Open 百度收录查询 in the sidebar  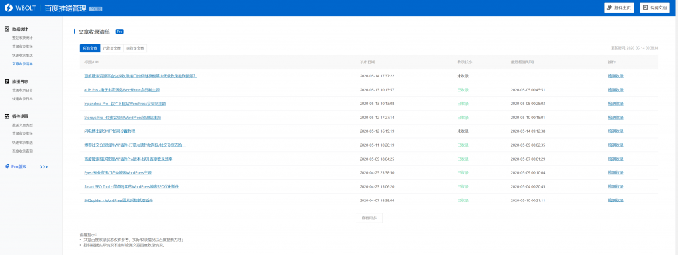23,151
